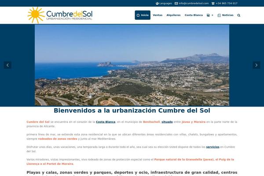Click the house icon in Inicio
This screenshot has height=176, width=264.
[x=138, y=15]
